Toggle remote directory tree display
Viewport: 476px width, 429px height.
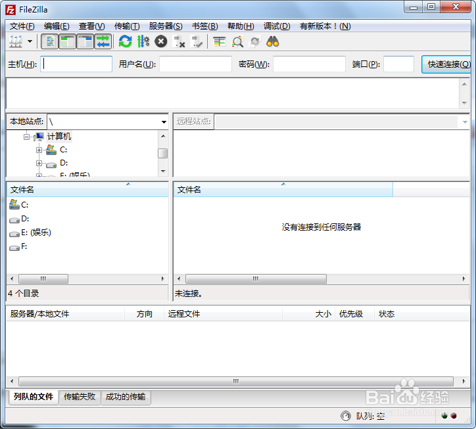point(85,41)
